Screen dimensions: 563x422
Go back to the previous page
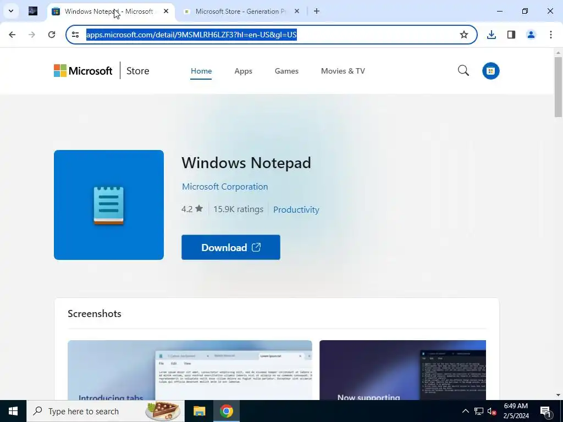click(x=12, y=35)
